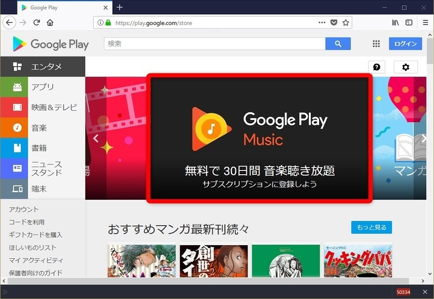This screenshot has height=299, width=434.
Task: Reload the page with the refresh icon
Action: (x=37, y=23)
